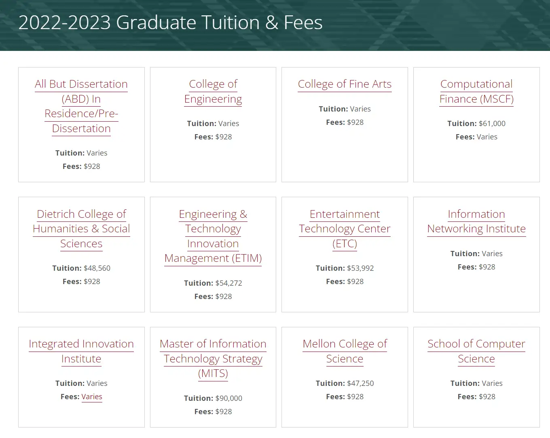This screenshot has width=550, height=438.
Task: Click the $61,000 tuition amount for MSCF
Action: (492, 124)
